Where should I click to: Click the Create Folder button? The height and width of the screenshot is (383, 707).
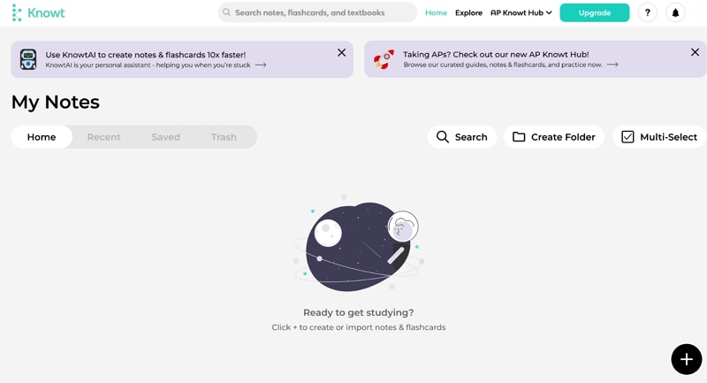[554, 137]
